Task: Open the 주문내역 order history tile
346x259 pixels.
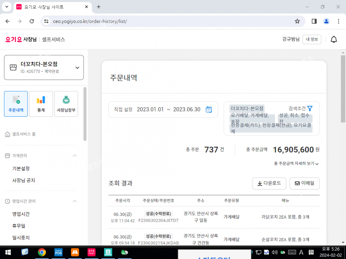Action: click(16, 104)
